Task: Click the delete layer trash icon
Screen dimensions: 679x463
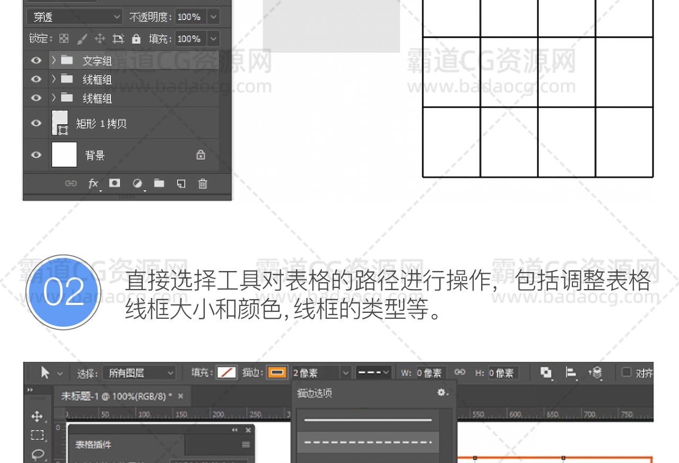Action: (x=203, y=184)
